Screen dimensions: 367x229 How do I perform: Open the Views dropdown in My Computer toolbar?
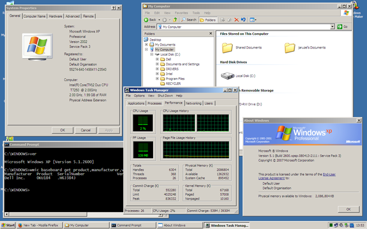(253, 20)
